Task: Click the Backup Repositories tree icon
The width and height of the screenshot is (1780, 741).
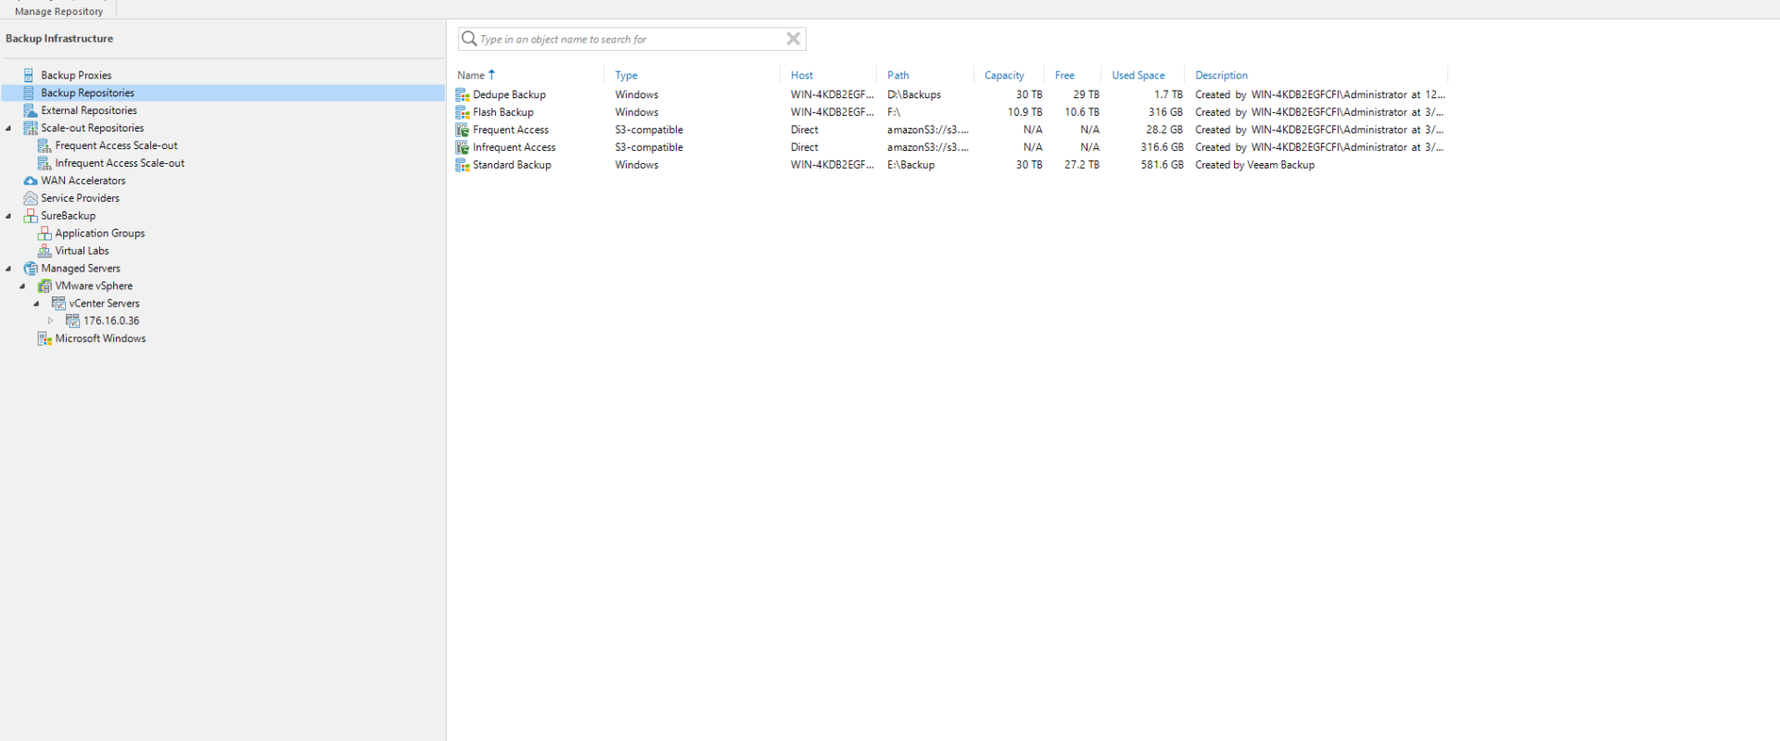Action: [29, 93]
